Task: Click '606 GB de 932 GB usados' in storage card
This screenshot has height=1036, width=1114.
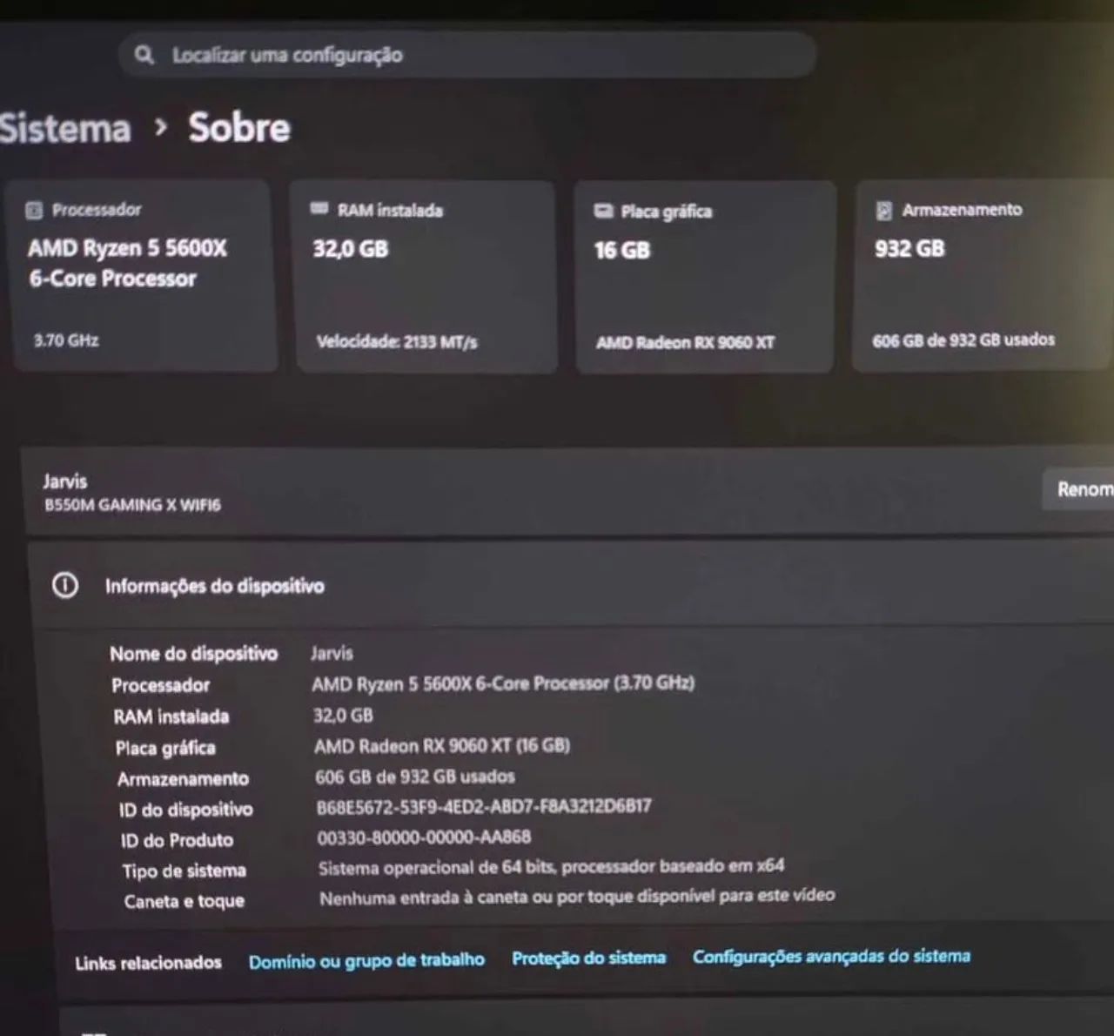Action: 963,340
